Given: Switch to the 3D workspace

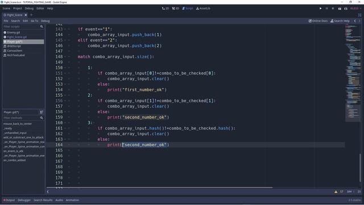Looking at the screenshot, I should coord(176,9).
